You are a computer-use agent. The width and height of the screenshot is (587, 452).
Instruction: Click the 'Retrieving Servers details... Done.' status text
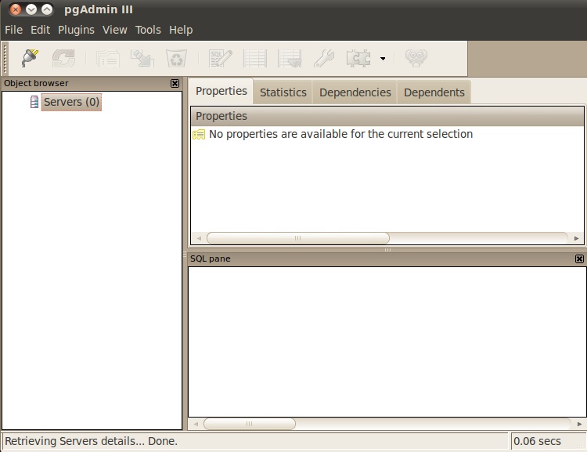coord(91,441)
